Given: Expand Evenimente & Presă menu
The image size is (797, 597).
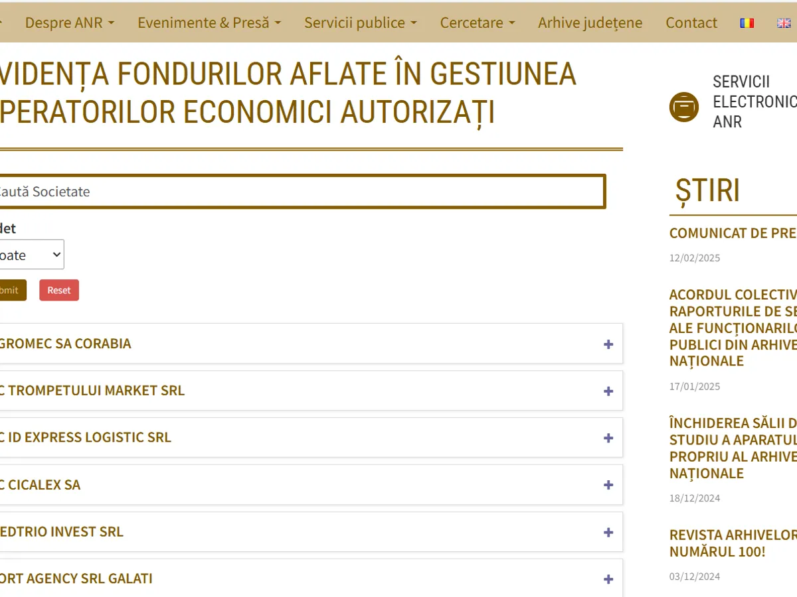Looking at the screenshot, I should click(209, 23).
